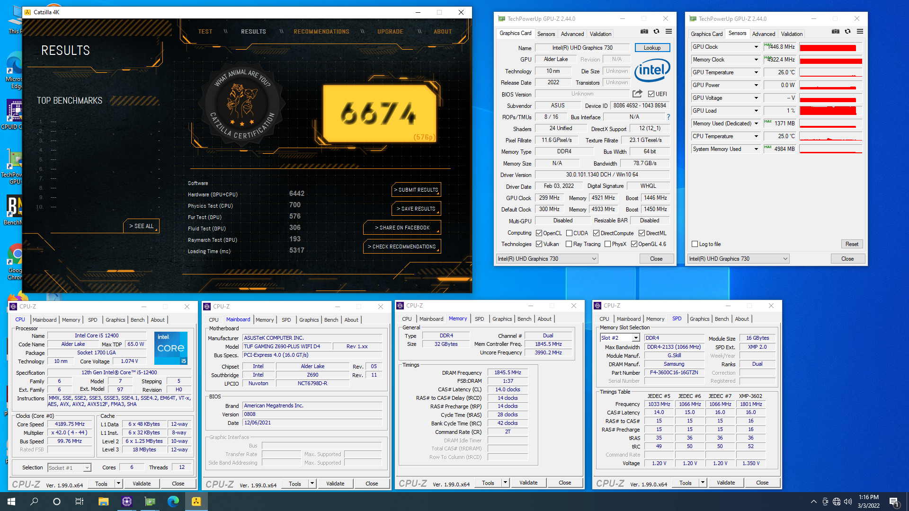Open the notification center icon
Screen dimensions: 909x511
[894, 502]
